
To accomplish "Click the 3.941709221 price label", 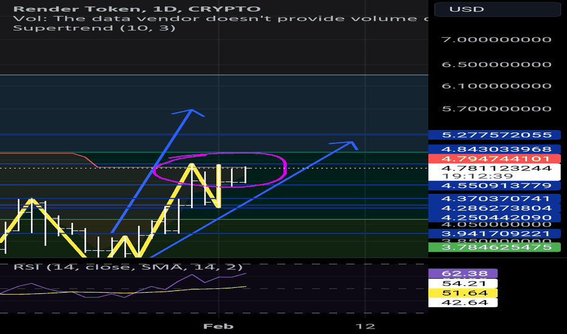I will (495, 234).
